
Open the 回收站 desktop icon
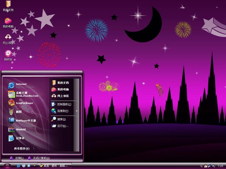pos(8,55)
